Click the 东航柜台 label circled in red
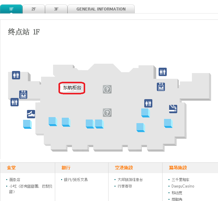The height and width of the screenshot is (201, 218). [72, 88]
